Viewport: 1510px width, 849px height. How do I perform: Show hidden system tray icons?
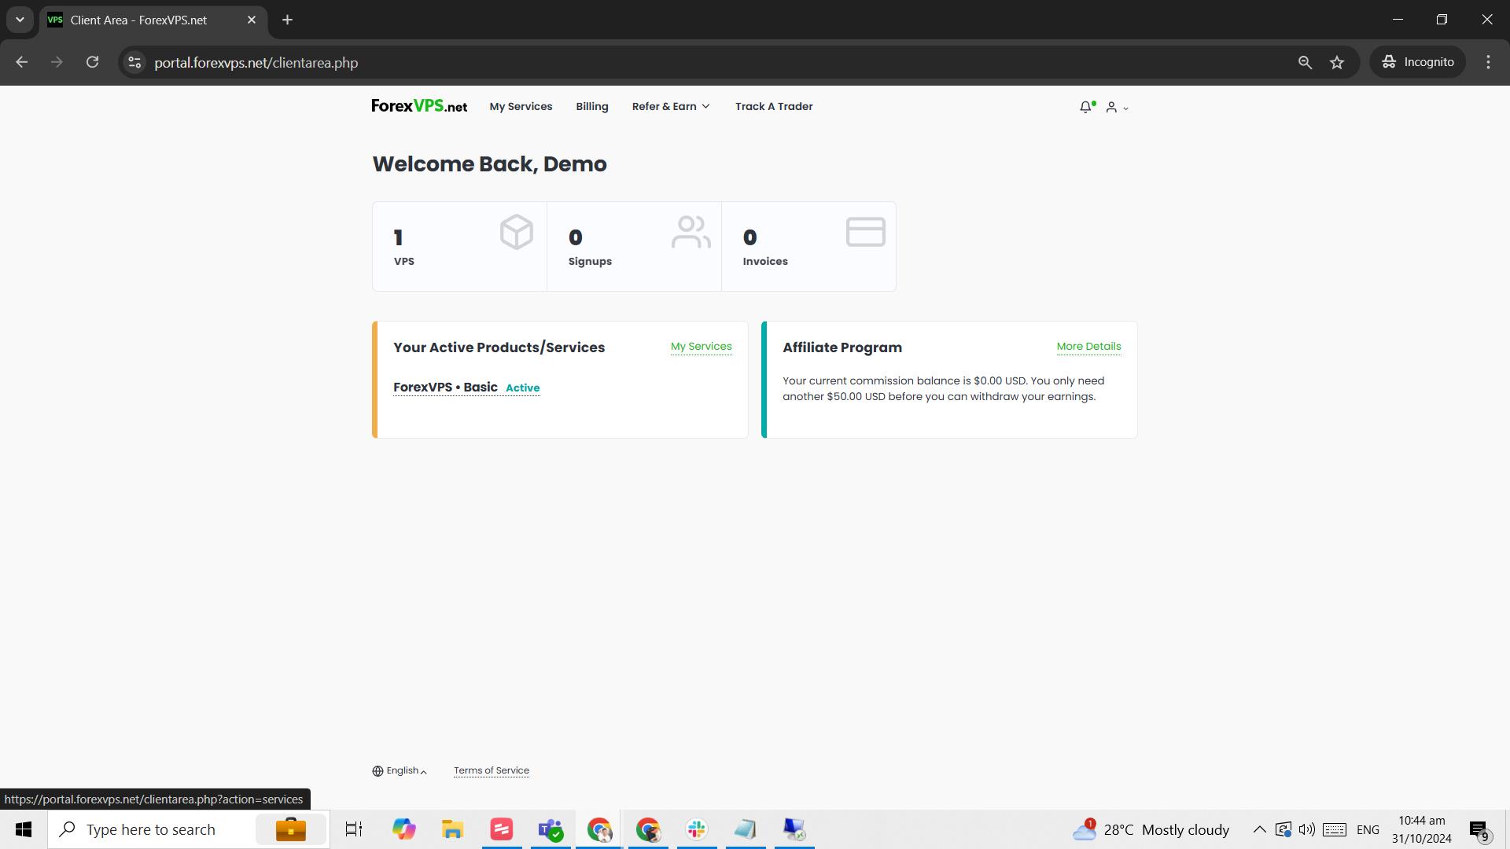pos(1259,829)
